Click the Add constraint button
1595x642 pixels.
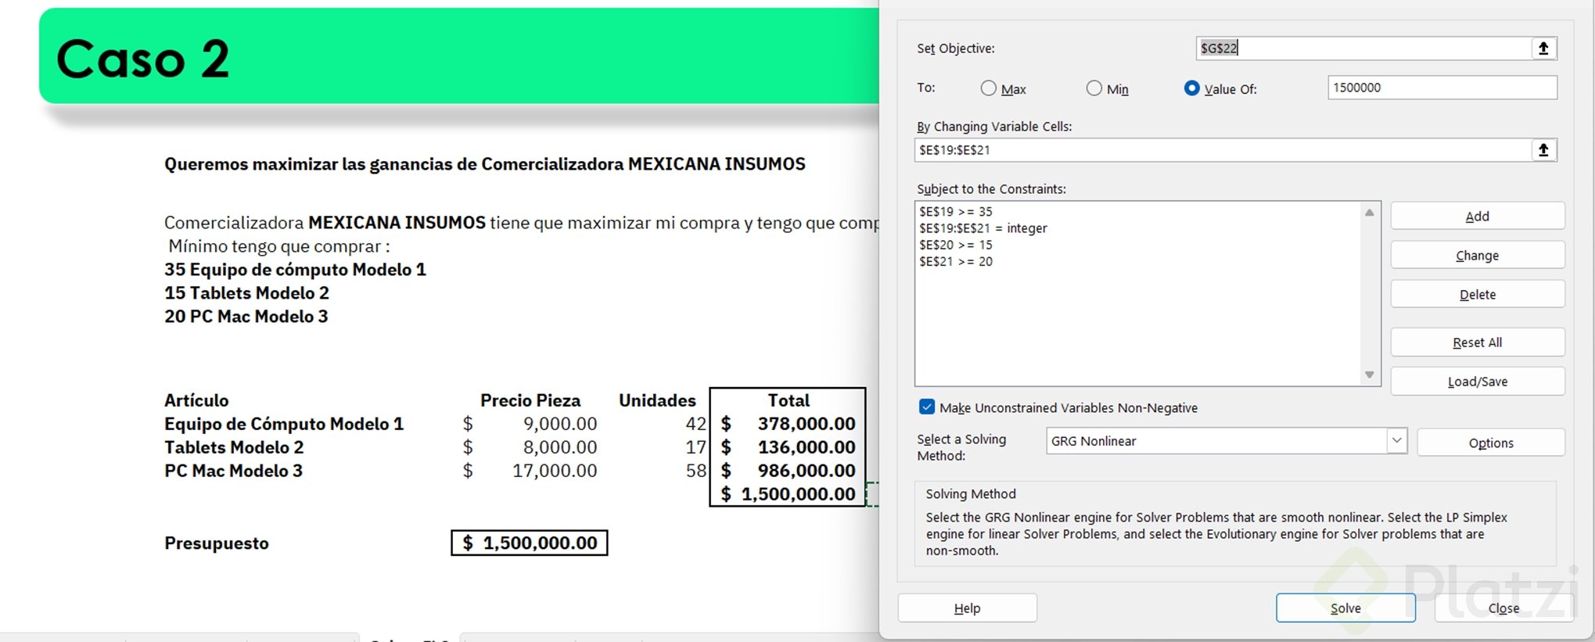click(x=1478, y=217)
